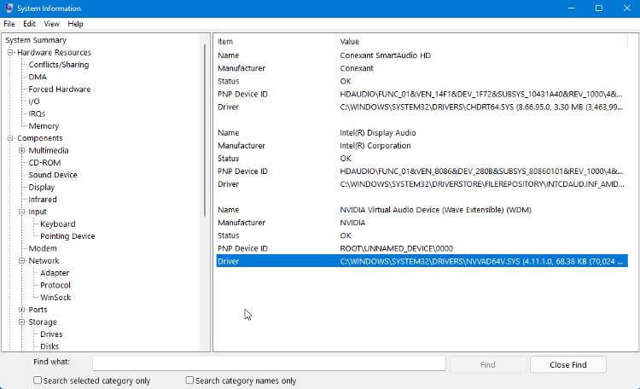Collapse the Hardware Resources tree node
Viewport: 640px width, 389px height.
point(11,53)
